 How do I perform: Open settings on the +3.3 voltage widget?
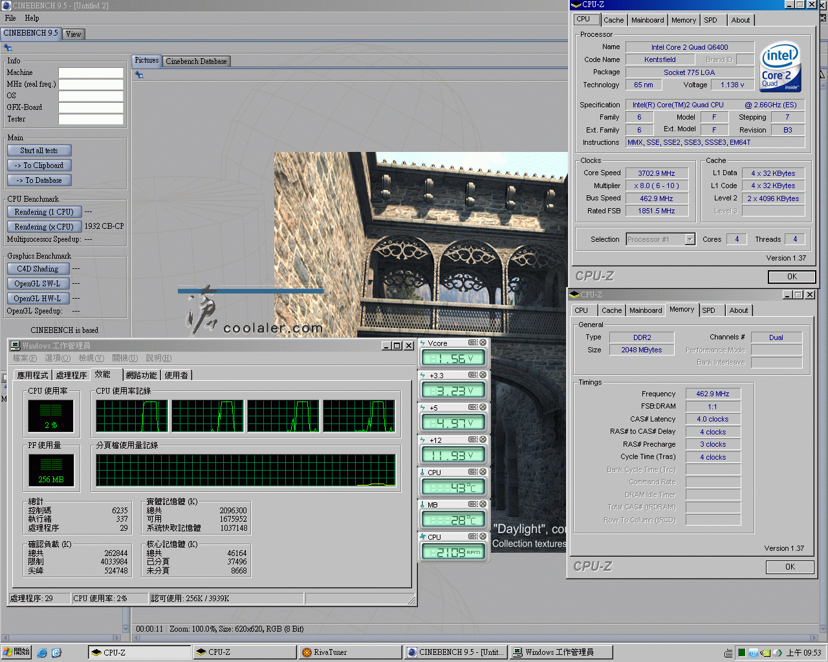point(473,375)
